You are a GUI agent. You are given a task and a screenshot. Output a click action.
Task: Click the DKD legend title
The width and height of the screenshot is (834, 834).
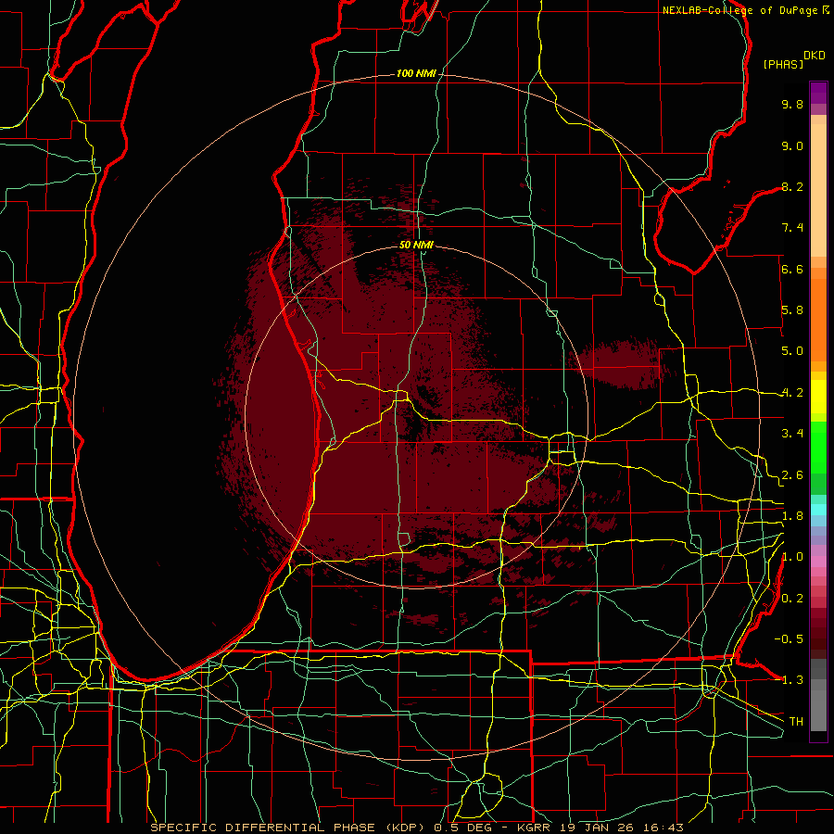click(815, 56)
